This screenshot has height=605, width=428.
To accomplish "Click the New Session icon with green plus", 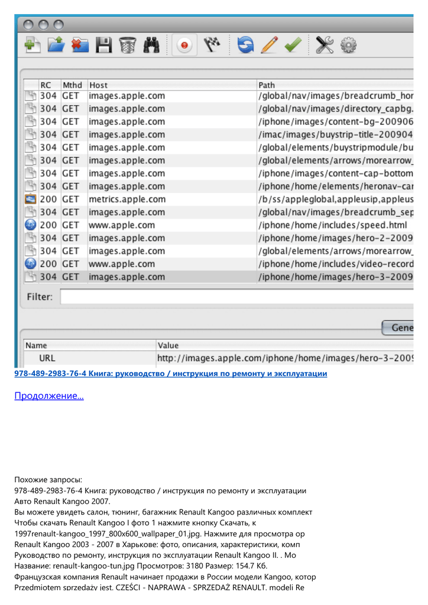I will pyautogui.click(x=32, y=45).
